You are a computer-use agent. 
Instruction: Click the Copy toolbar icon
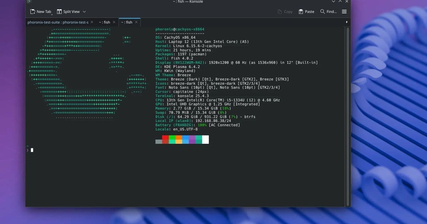[x=280, y=12]
